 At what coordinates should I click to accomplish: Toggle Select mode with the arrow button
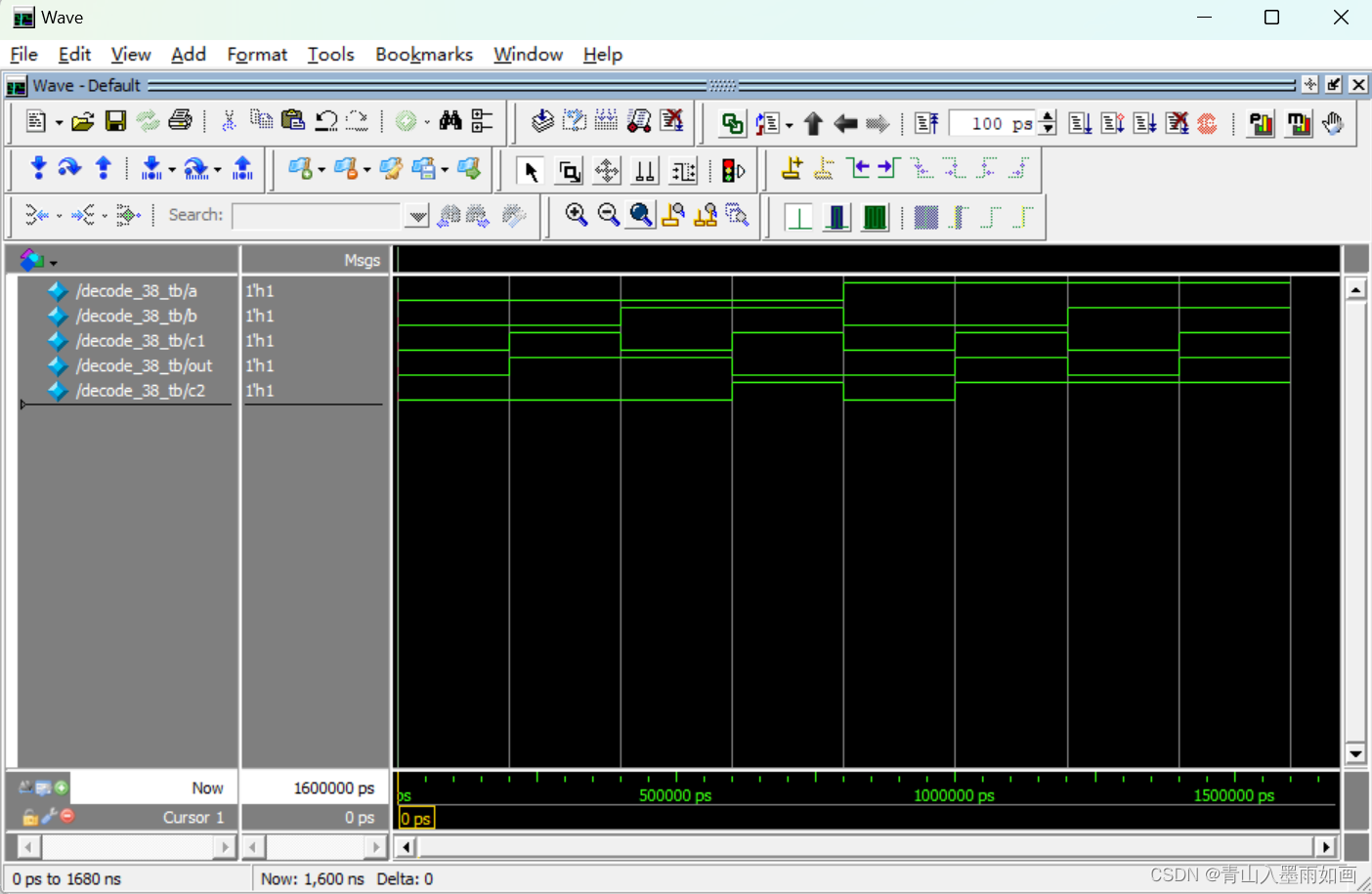point(531,169)
